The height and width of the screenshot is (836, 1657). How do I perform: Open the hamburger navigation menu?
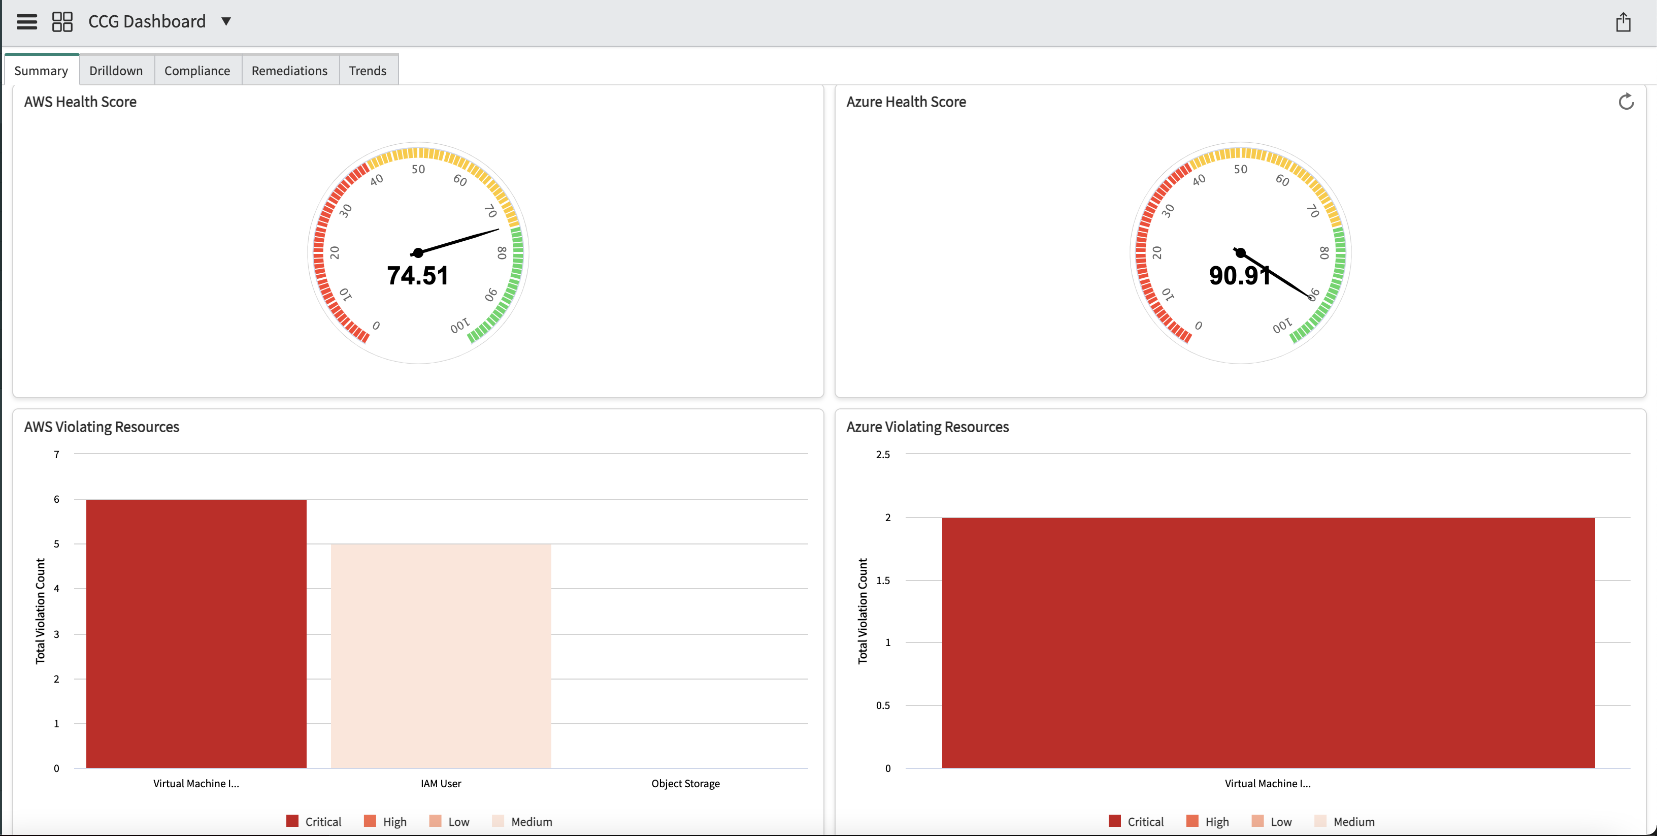26,22
